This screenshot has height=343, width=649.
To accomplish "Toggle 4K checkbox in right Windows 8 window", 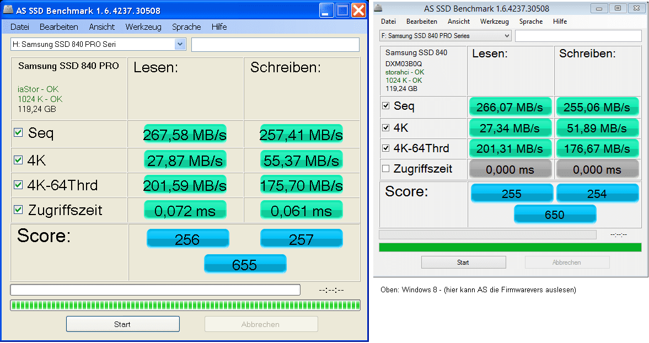I will 386,127.
